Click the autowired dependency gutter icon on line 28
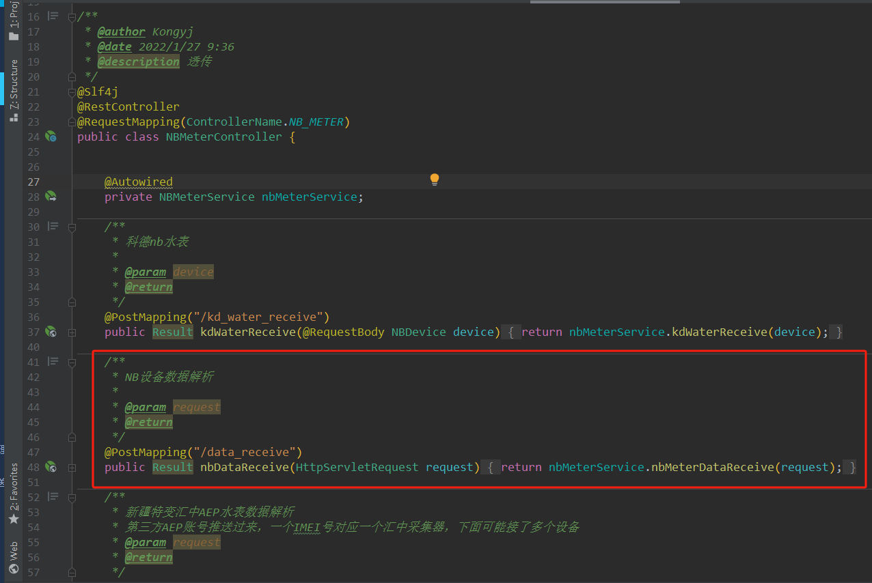This screenshot has width=872, height=583. pos(51,197)
